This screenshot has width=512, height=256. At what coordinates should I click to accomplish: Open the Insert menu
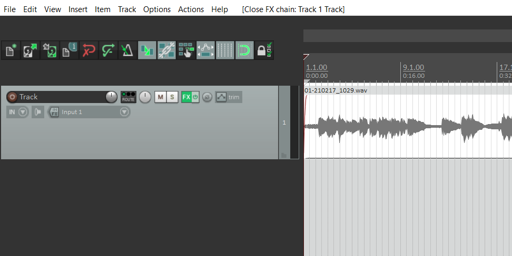coord(78,9)
